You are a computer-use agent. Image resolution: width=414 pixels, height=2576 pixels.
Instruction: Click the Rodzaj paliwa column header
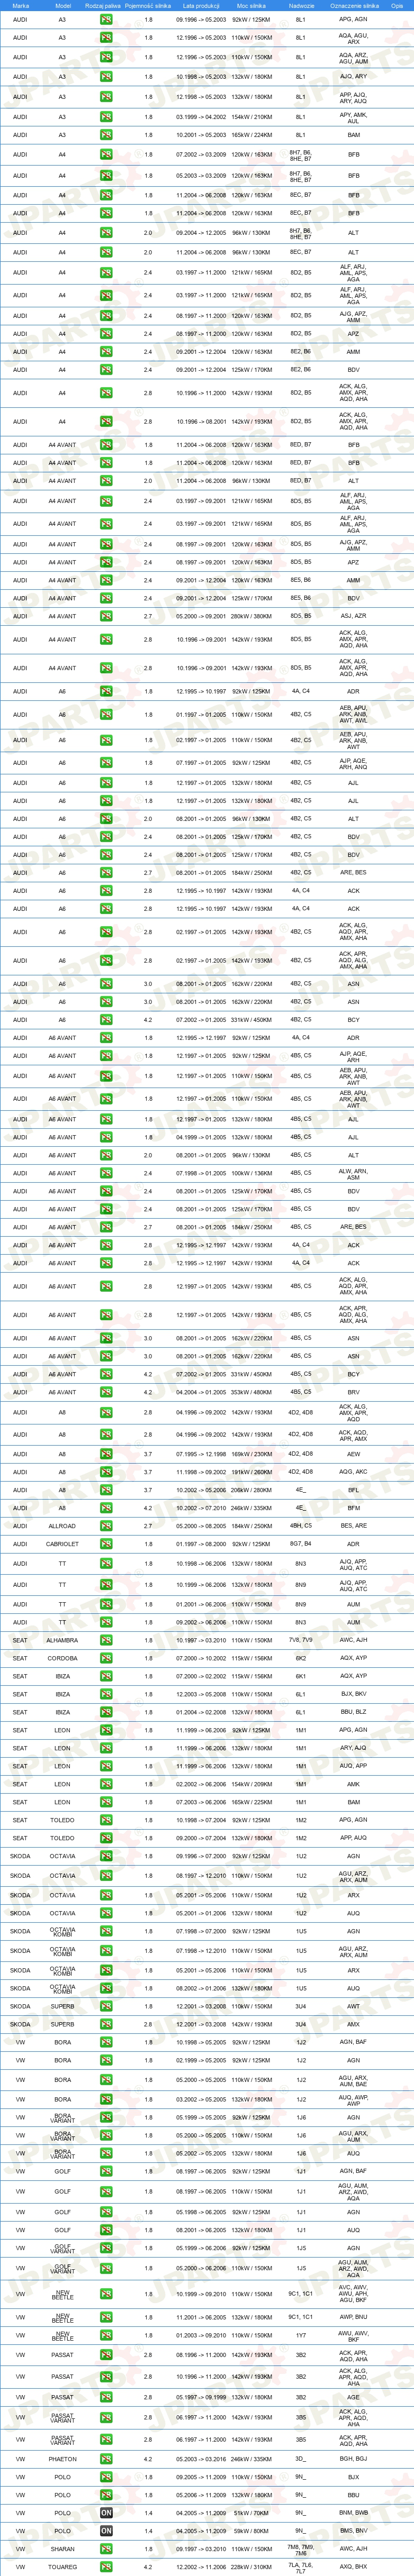click(103, 5)
